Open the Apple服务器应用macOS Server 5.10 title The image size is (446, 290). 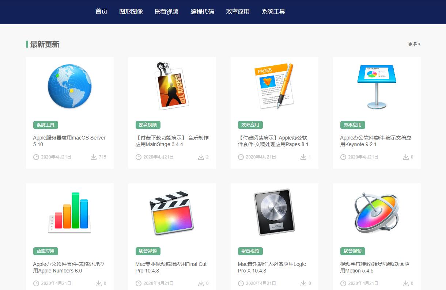tap(69, 141)
